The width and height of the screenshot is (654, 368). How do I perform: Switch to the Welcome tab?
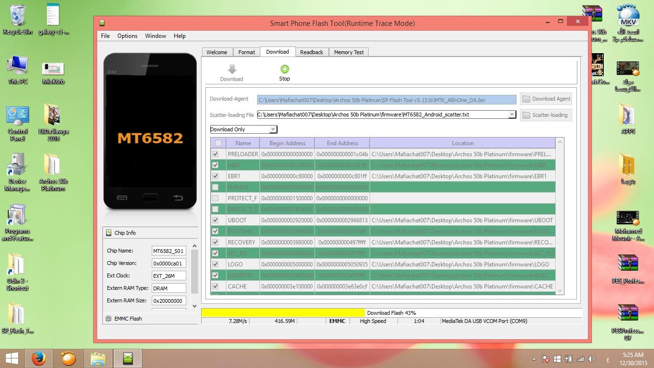217,52
